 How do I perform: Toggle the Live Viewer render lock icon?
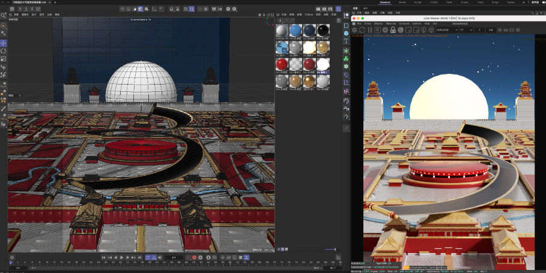[393, 29]
